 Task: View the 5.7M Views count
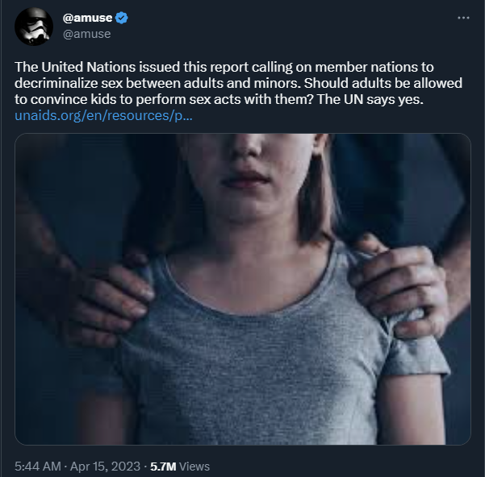click(180, 467)
